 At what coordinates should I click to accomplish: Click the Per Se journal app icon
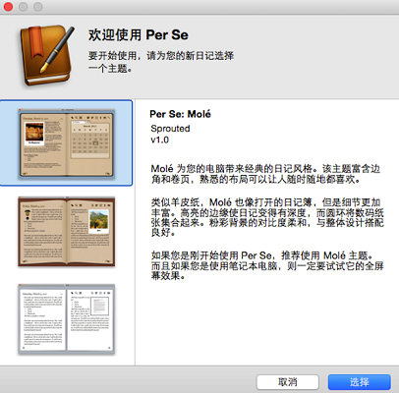pos(47,55)
